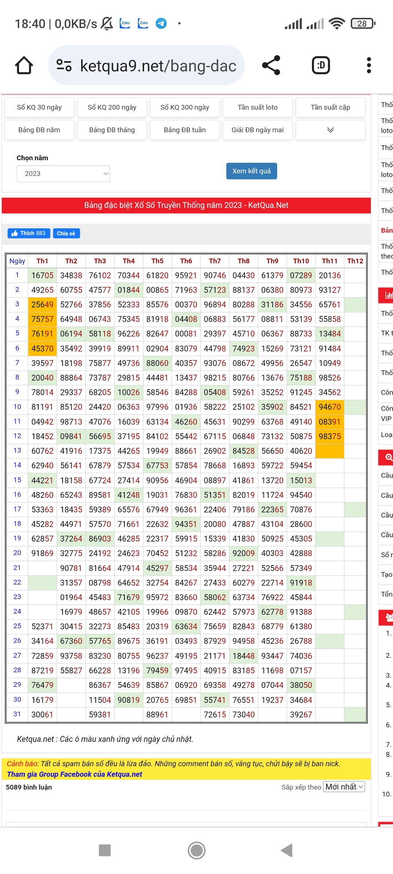The width and height of the screenshot is (393, 874).
Task: Open the tab switcher icon
Action: point(321,66)
